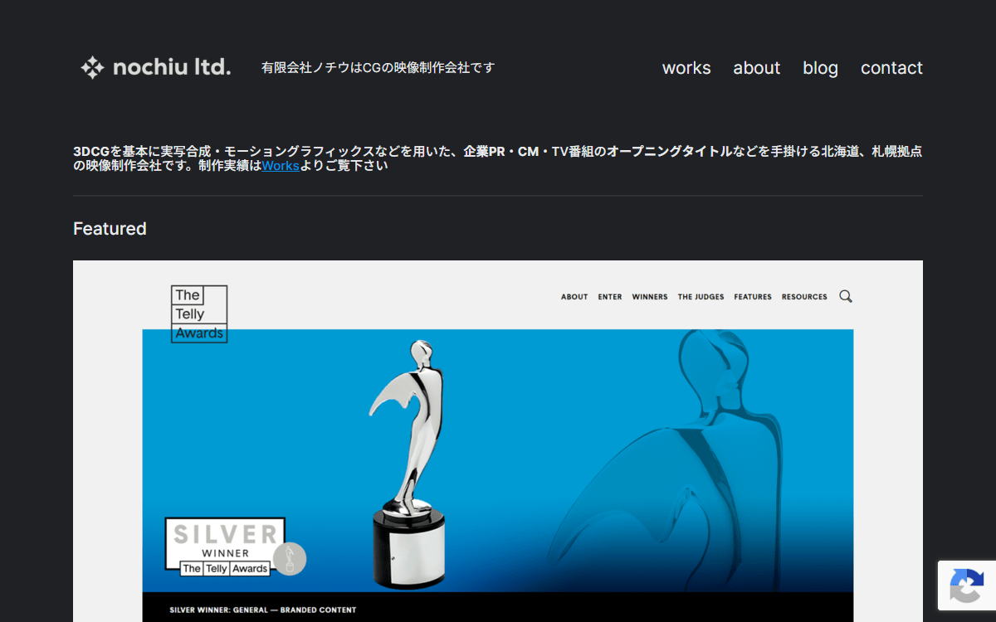This screenshot has height=622, width=996.
Task: Click ENTER in the Telly Awards image
Action: pos(610,297)
